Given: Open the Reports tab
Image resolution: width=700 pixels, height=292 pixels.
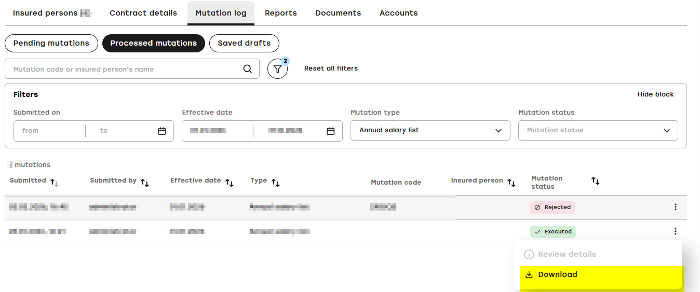Looking at the screenshot, I should 281,13.
